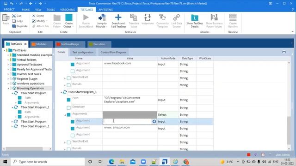Toggle checkbox for www. amazon.com Argument row
This screenshot has width=296, height=166.
tap(73, 129)
